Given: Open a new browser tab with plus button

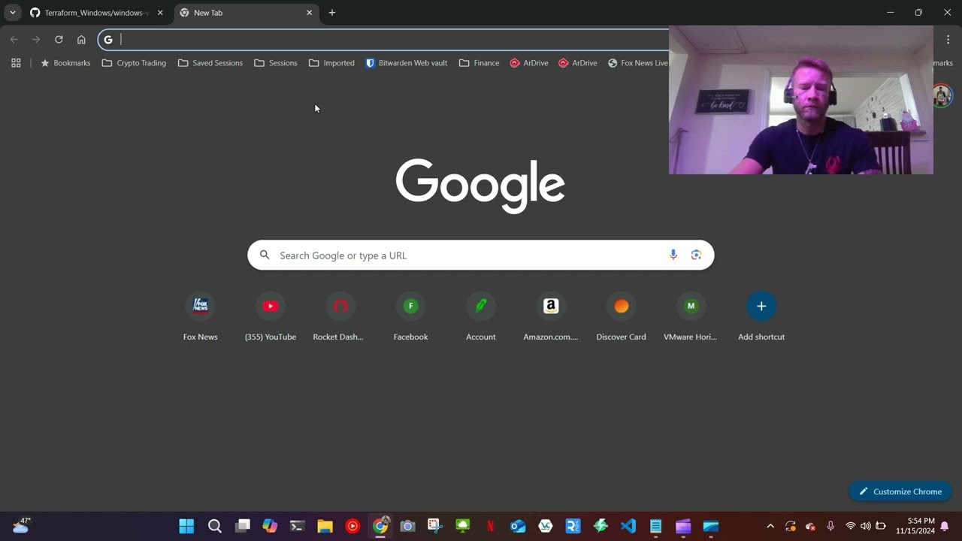Looking at the screenshot, I should coord(331,13).
